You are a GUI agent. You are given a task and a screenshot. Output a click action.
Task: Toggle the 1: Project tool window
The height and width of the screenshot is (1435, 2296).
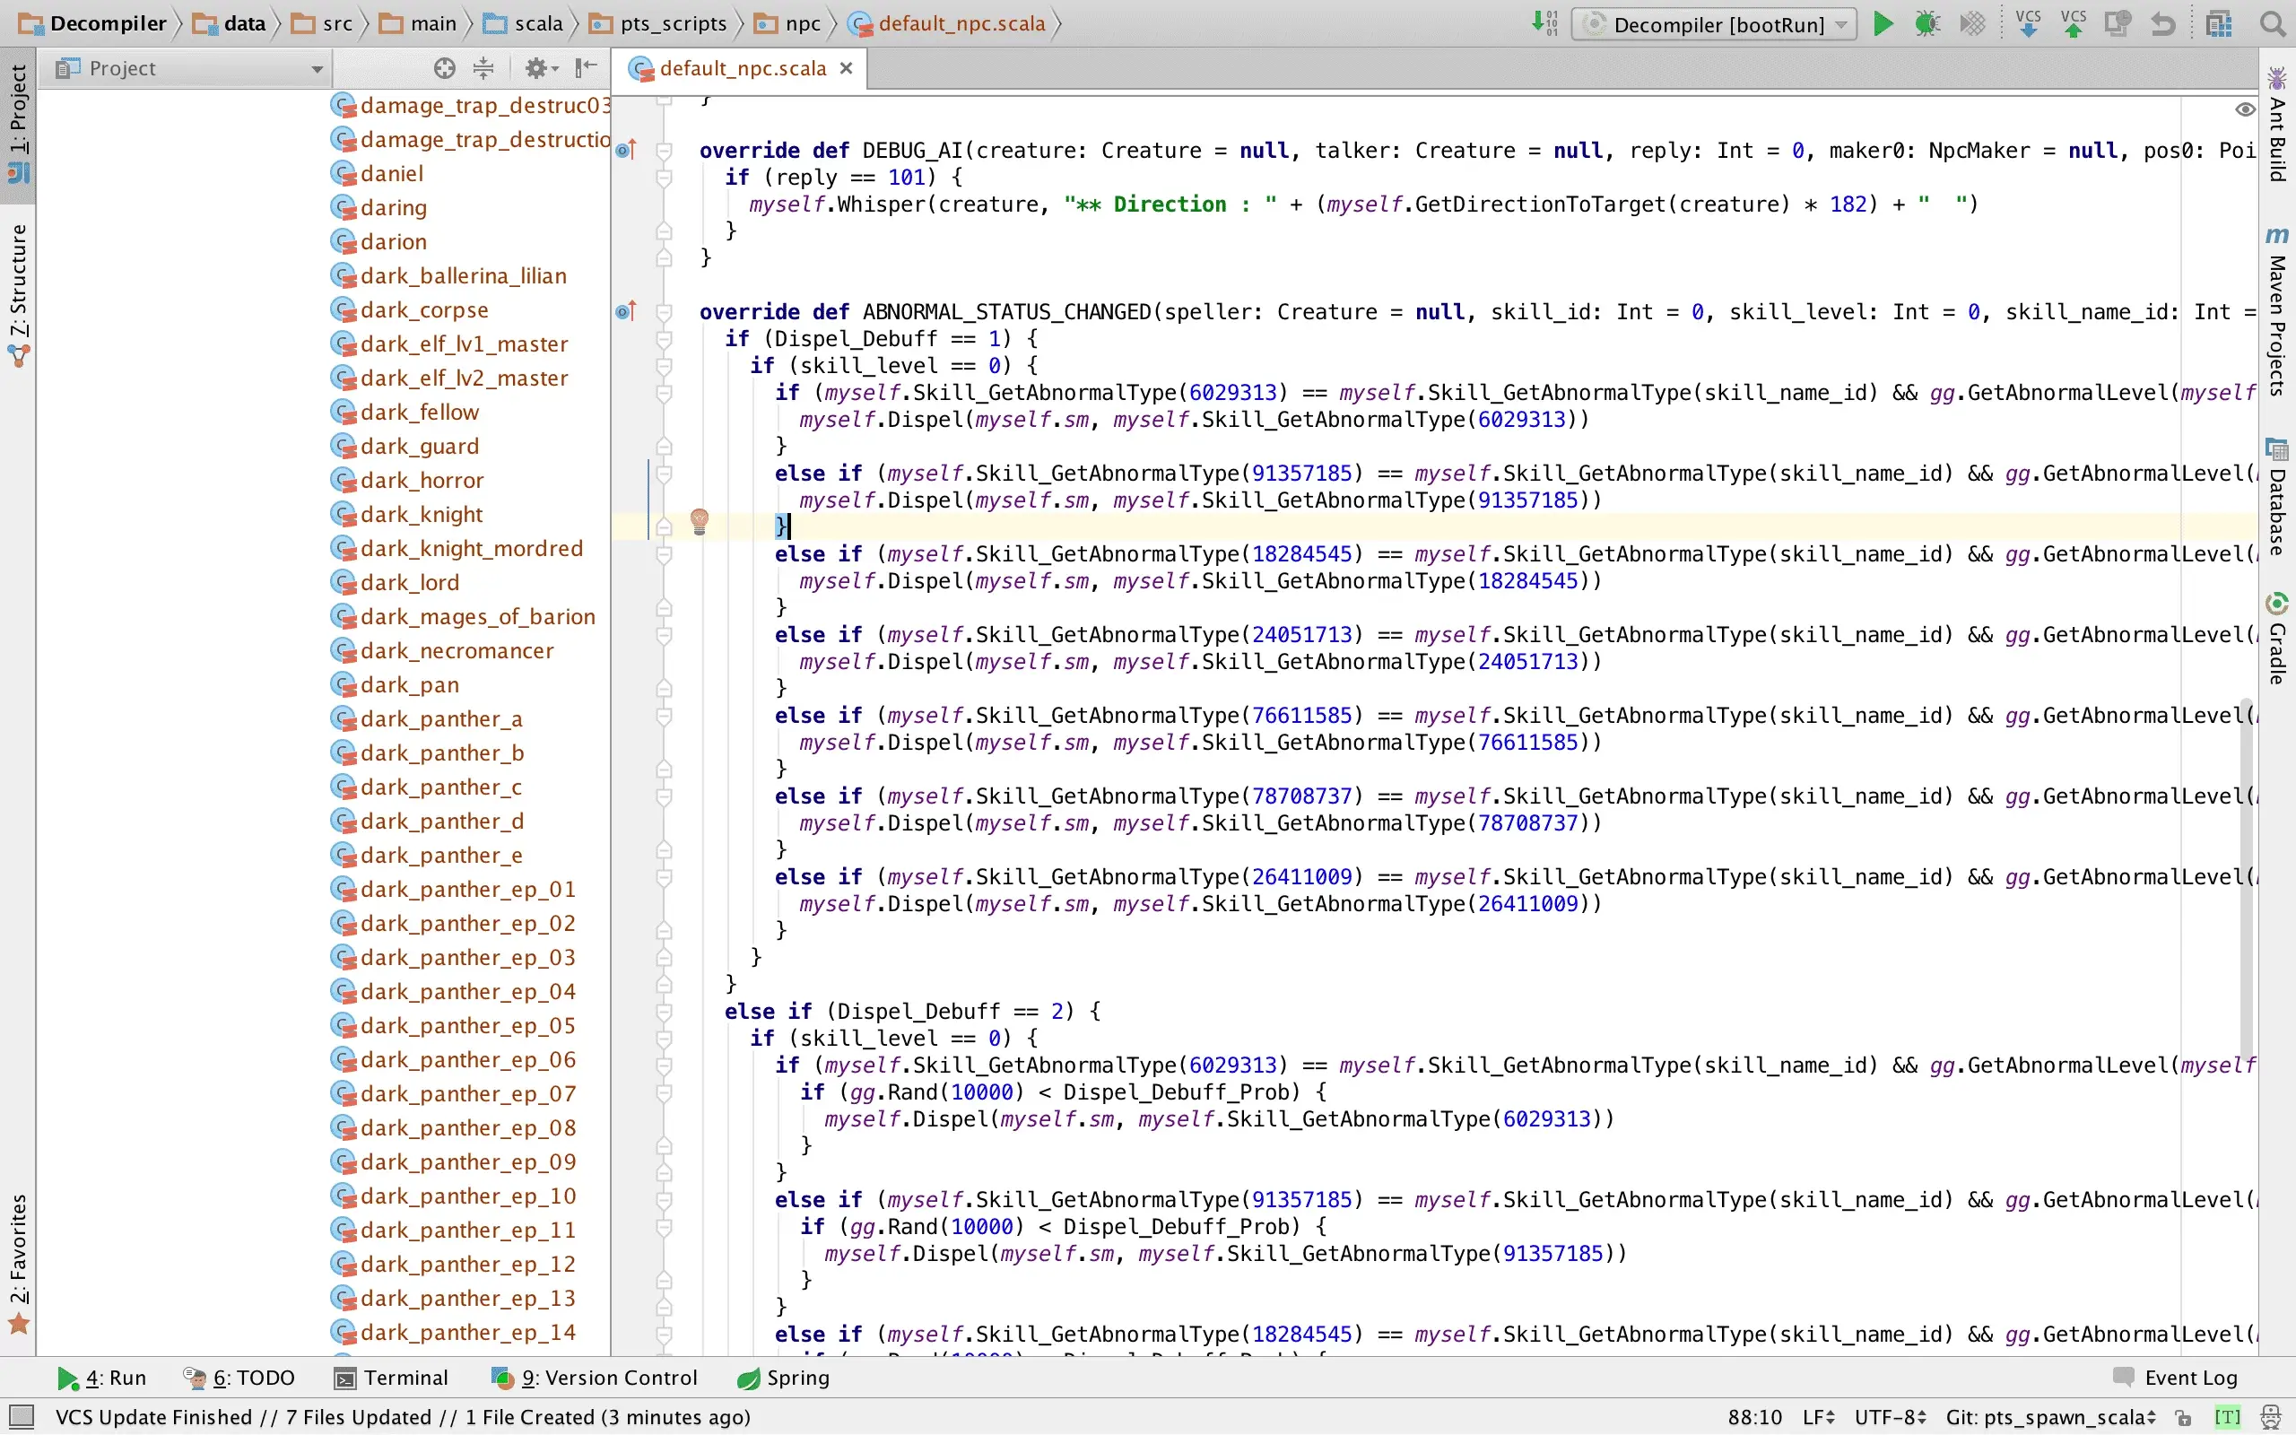[18, 124]
